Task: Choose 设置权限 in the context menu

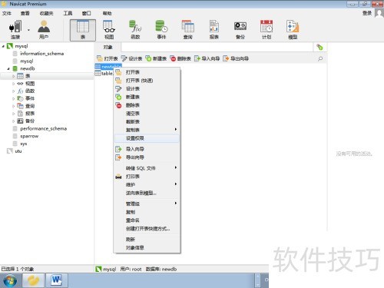Action: (x=147, y=138)
